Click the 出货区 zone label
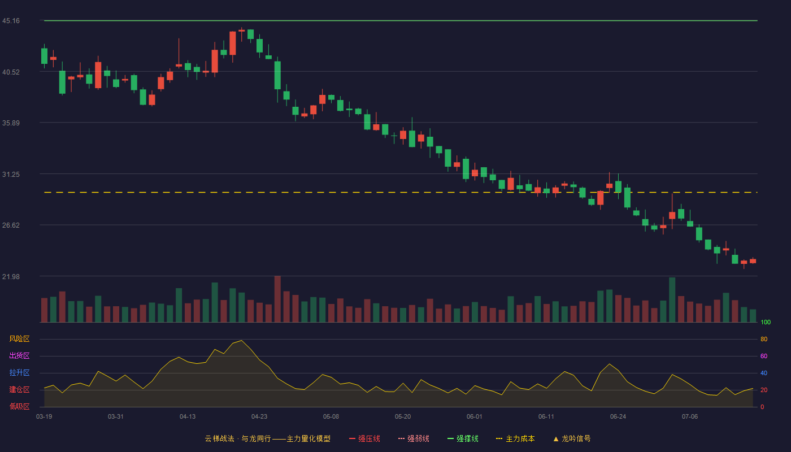The image size is (791, 452). pos(20,356)
